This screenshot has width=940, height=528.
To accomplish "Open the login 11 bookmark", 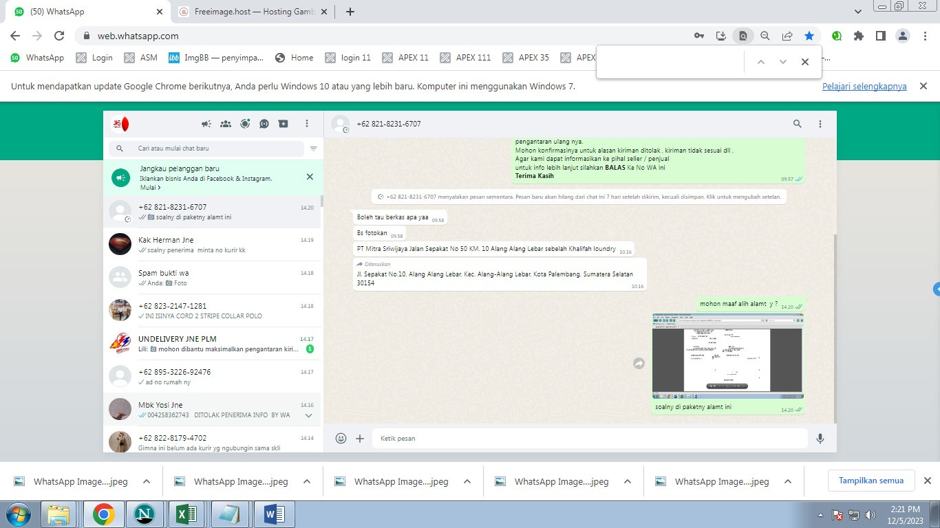I will (348, 58).
